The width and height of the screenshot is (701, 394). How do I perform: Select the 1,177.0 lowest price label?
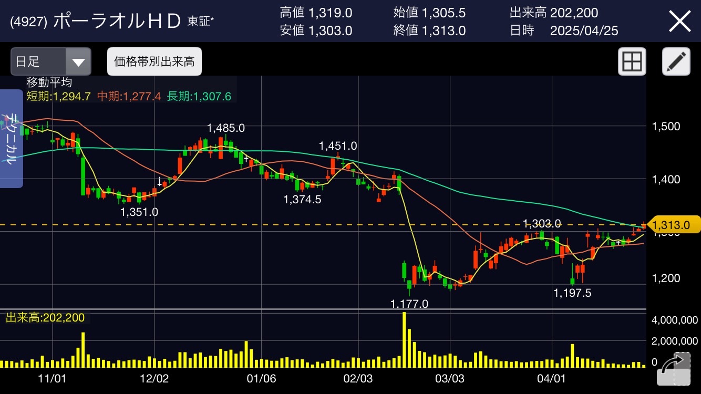[409, 304]
